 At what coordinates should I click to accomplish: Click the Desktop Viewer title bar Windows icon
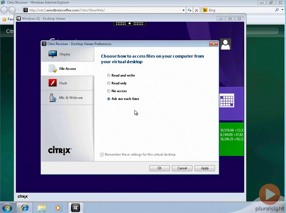19,18
